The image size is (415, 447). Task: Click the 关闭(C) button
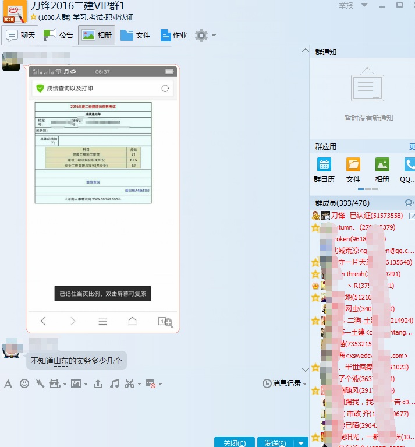tap(234, 442)
